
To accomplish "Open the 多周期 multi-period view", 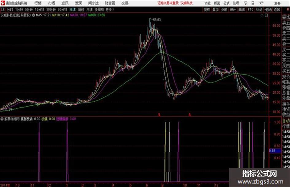I will (x=99, y=10).
